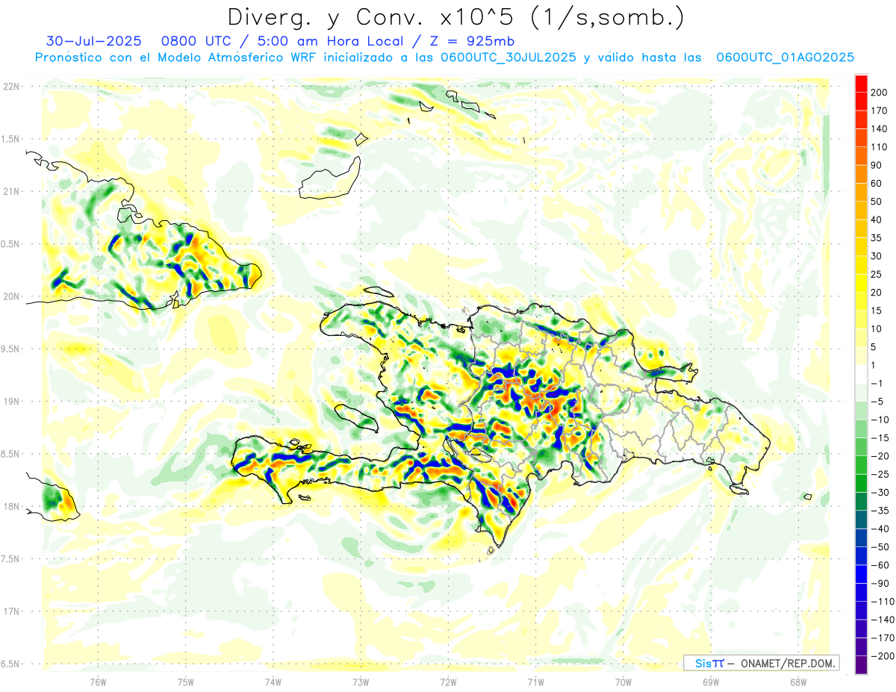This screenshot has width=896, height=692.
Task: Click the '74W' longitude label
Action: click(x=273, y=682)
